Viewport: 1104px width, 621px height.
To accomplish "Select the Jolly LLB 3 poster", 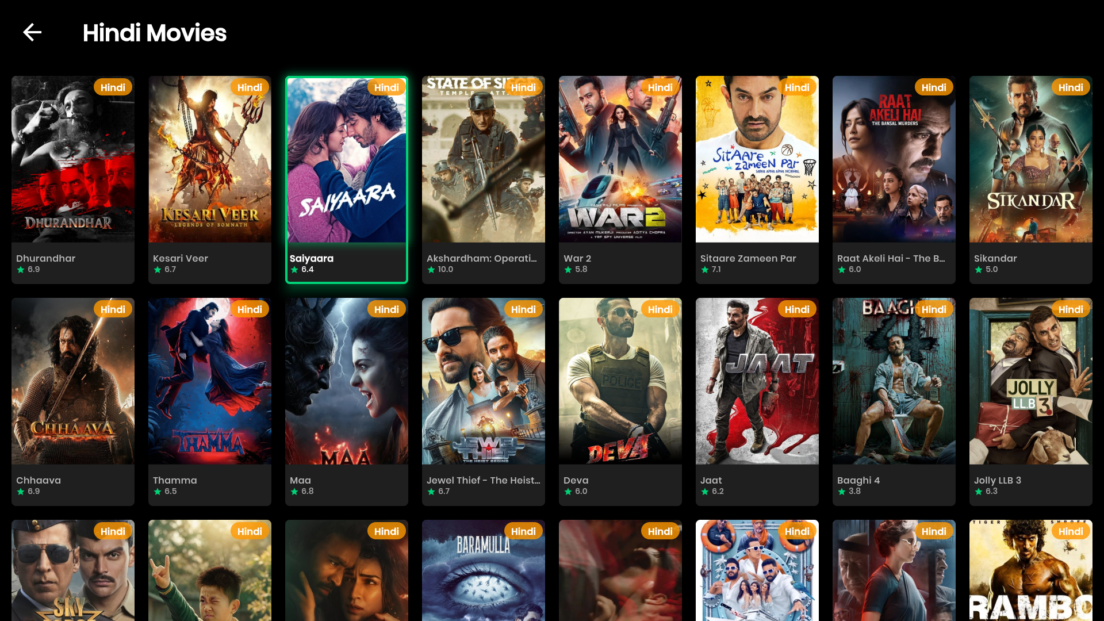I will (x=1031, y=381).
